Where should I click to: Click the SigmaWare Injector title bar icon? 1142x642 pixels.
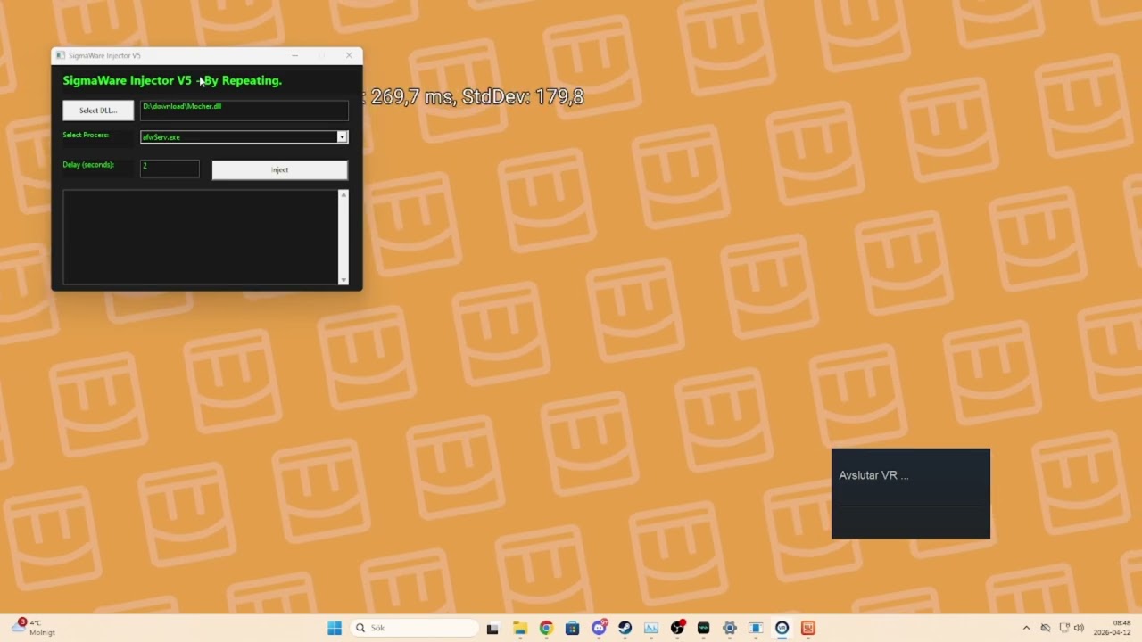[61, 55]
